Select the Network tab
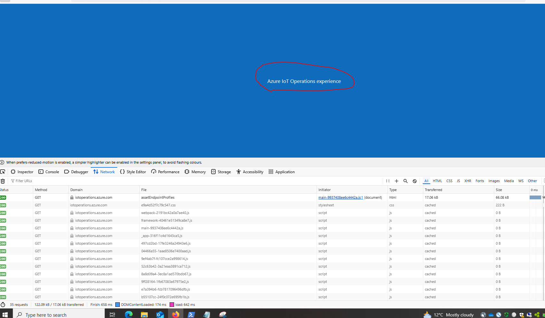 pos(104,172)
